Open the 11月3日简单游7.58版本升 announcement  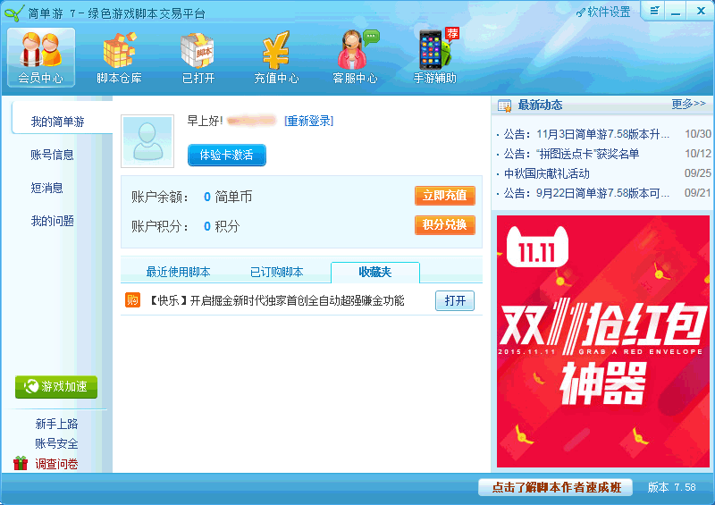click(586, 134)
